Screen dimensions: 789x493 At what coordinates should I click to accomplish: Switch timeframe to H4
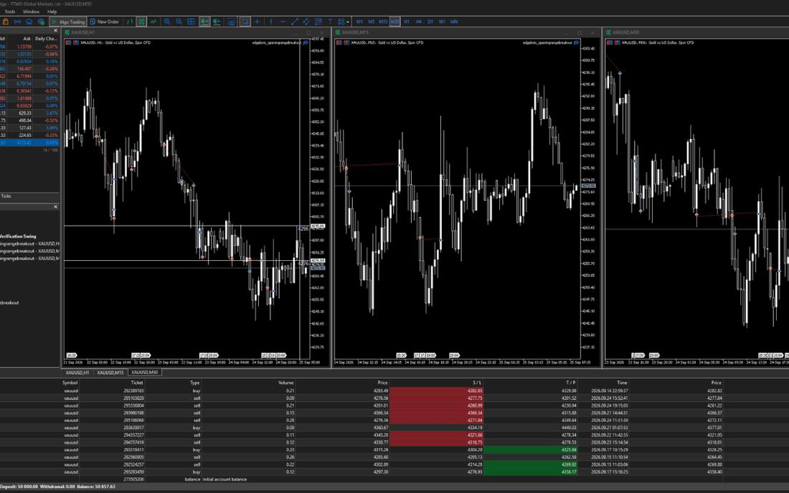pyautogui.click(x=419, y=21)
